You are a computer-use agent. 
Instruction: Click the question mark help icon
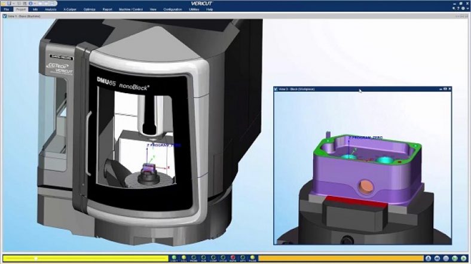(x=458, y=8)
